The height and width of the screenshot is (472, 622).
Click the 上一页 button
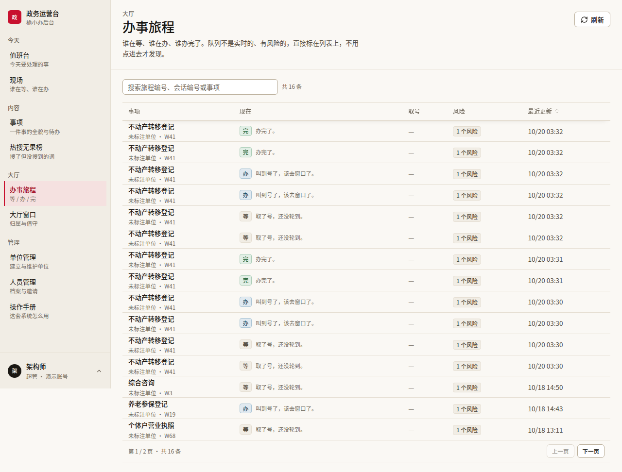[560, 451]
